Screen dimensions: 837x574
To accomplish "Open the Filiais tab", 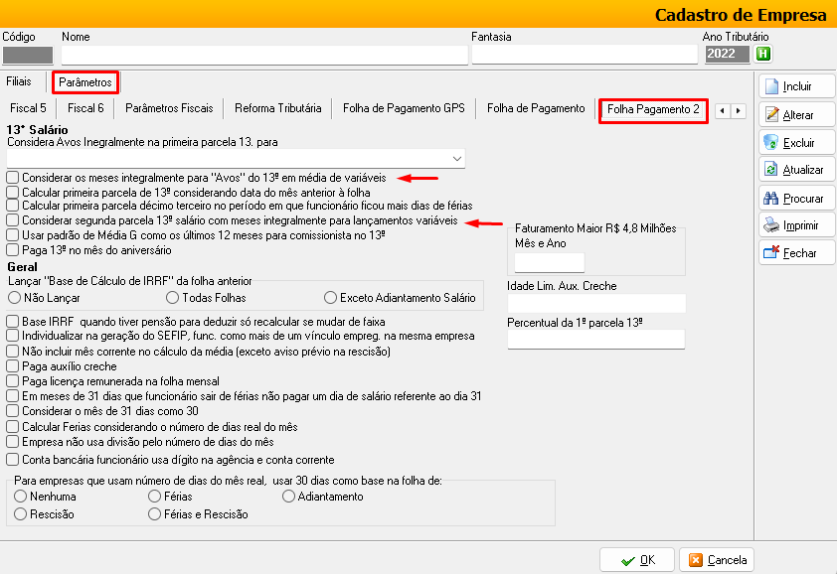I will pos(19,81).
